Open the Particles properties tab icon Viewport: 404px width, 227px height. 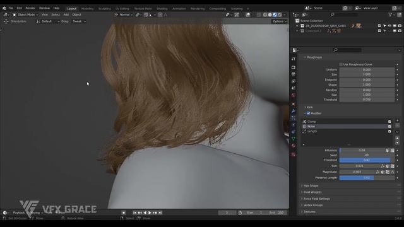(x=293, y=118)
